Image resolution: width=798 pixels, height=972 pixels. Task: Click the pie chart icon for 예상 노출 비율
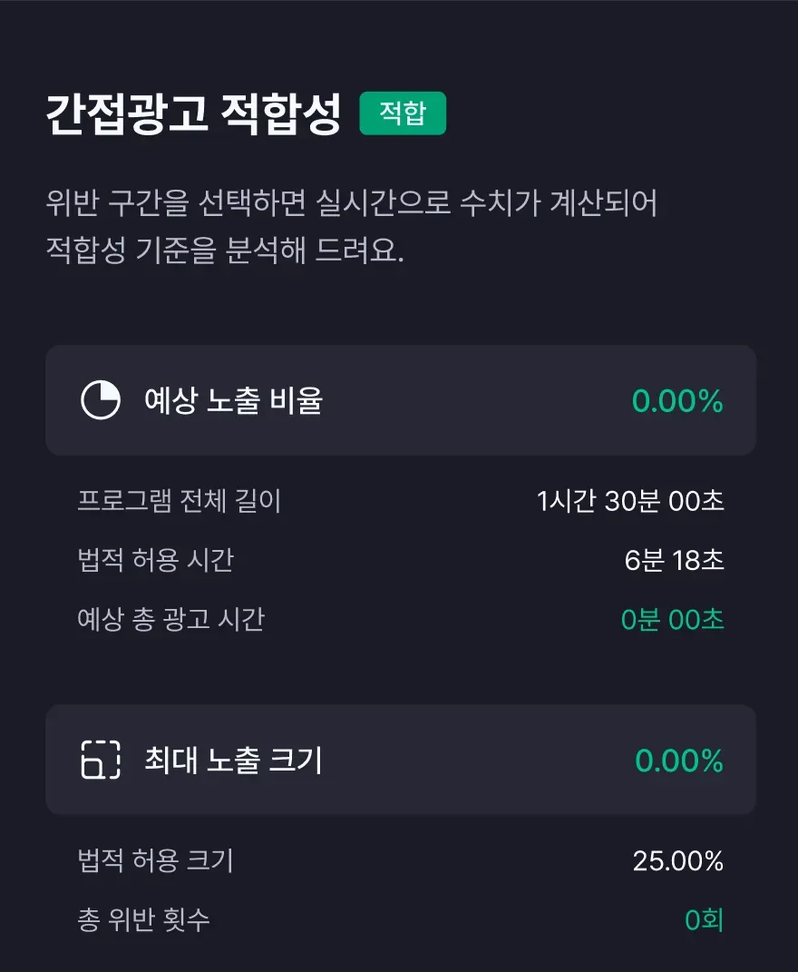101,400
